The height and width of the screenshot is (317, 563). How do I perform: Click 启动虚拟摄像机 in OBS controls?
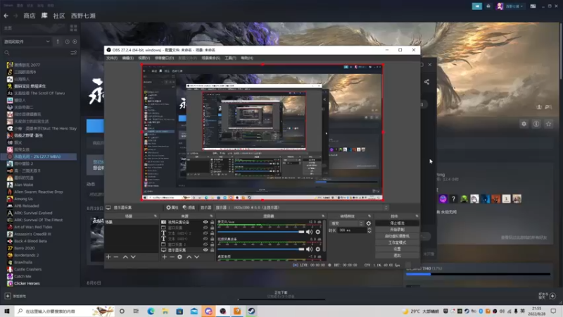tap(397, 236)
